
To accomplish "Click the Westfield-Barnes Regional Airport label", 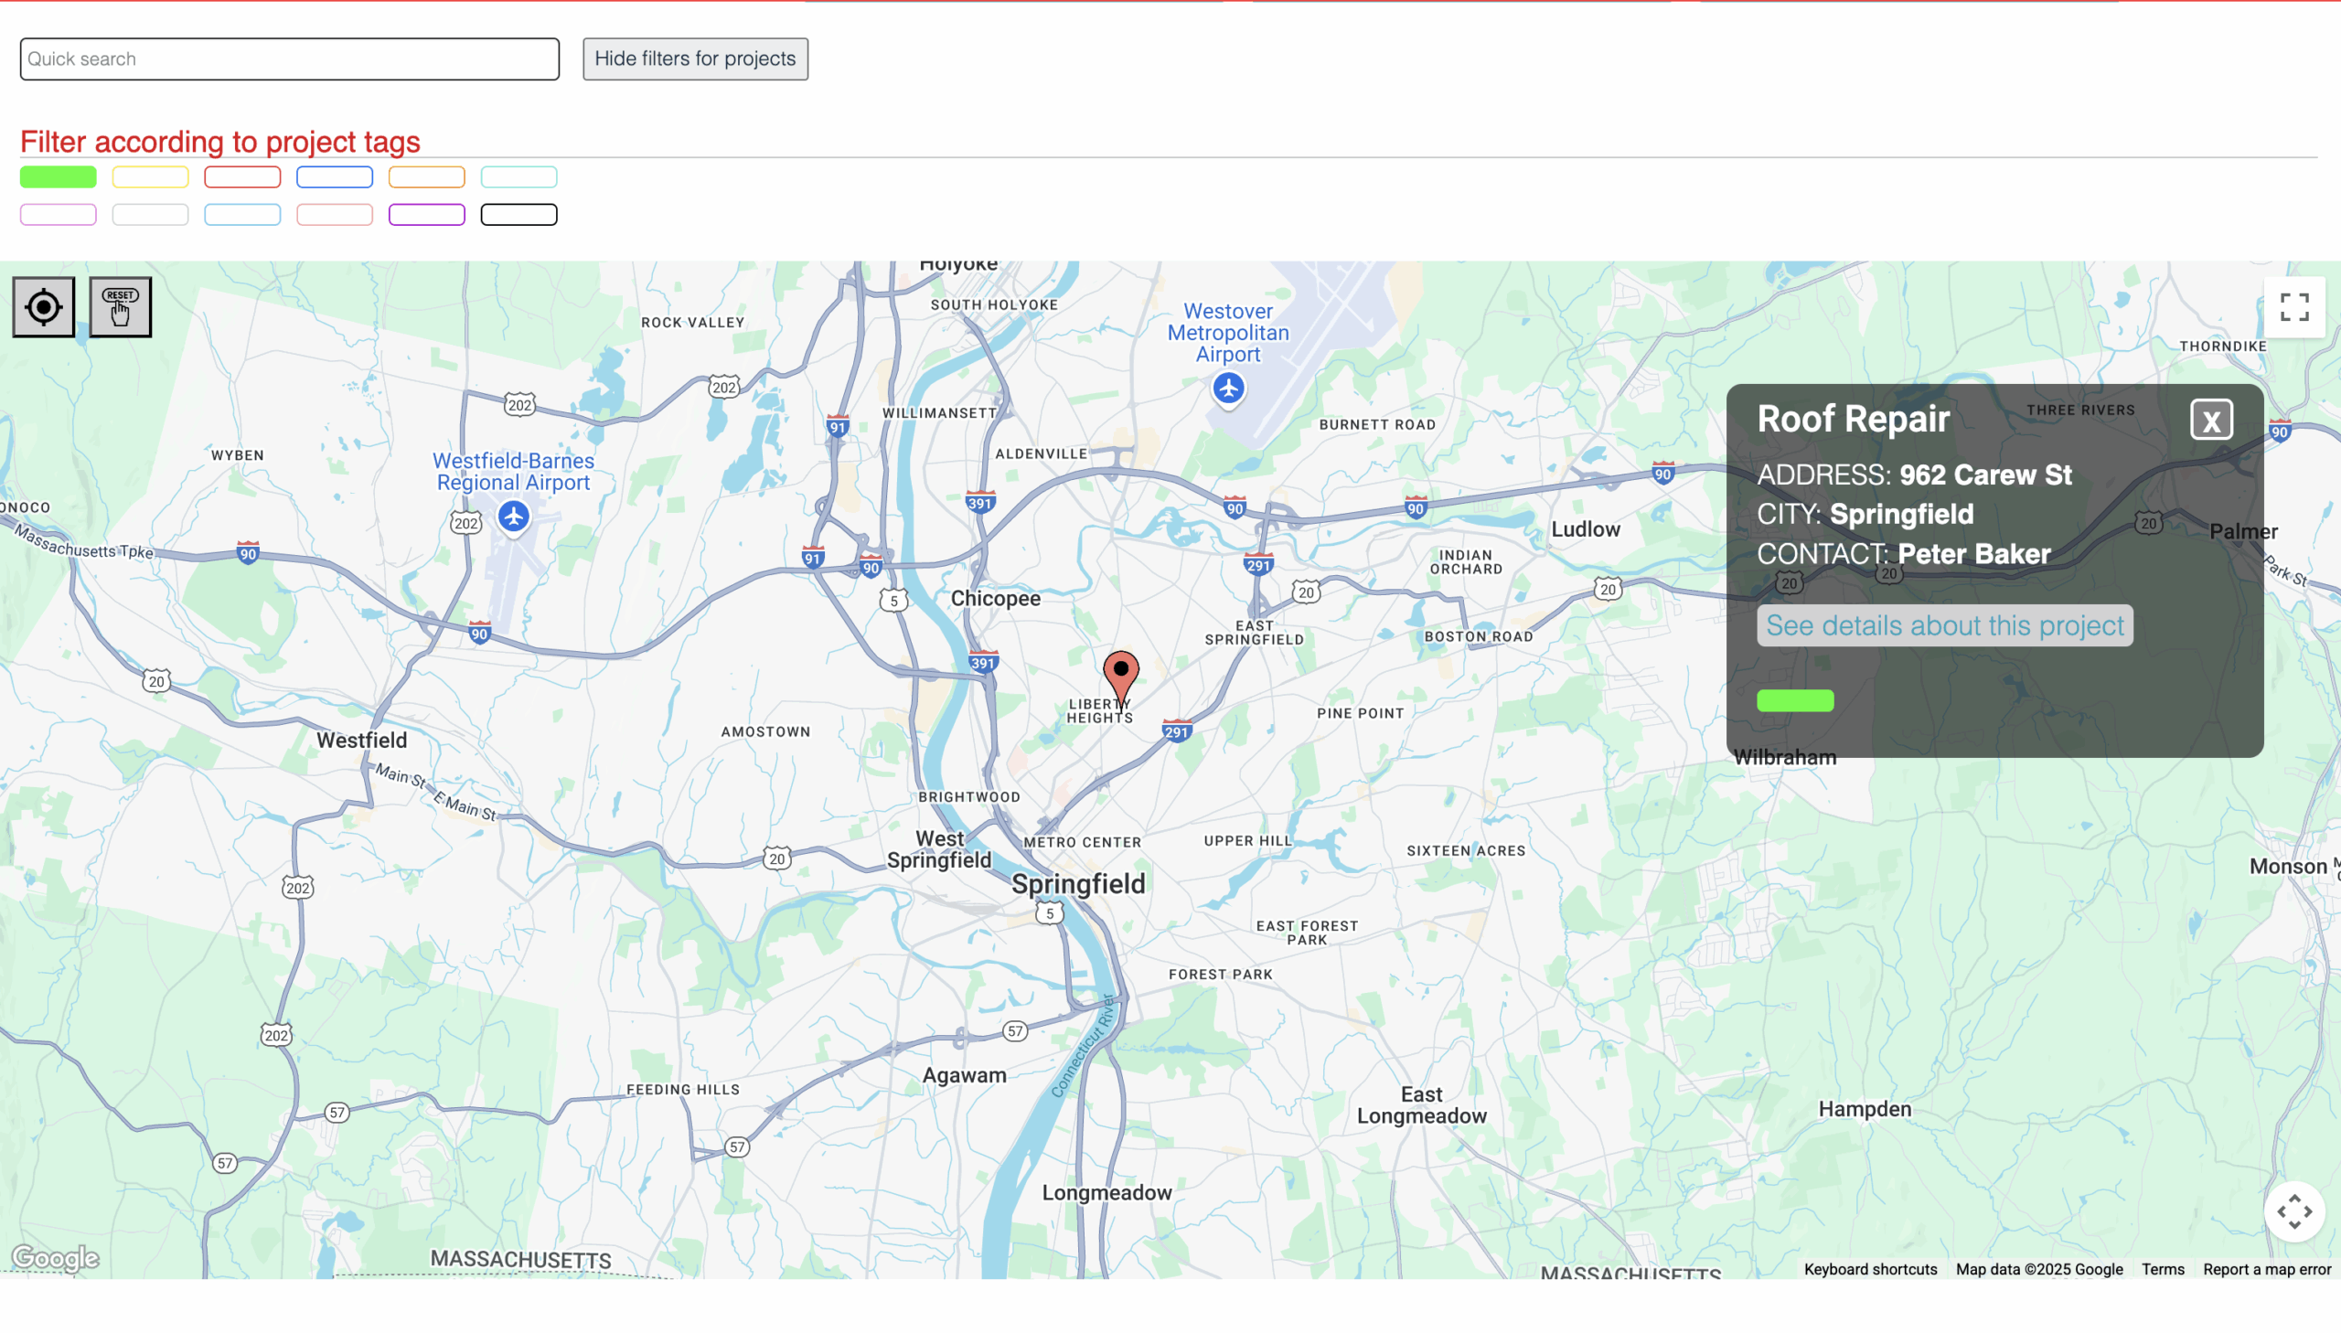I will coord(513,472).
